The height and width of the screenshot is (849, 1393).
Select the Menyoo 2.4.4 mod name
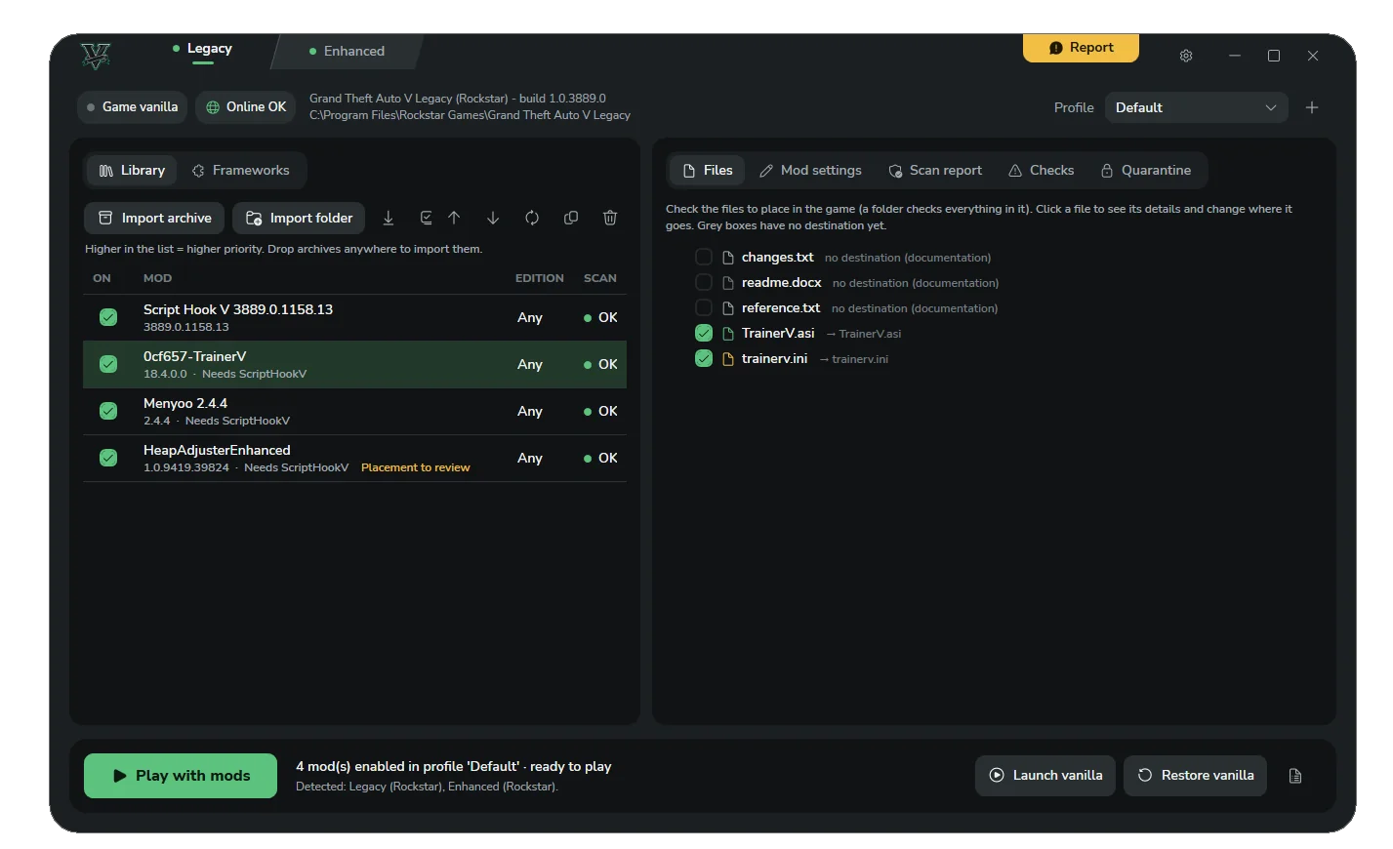(185, 403)
